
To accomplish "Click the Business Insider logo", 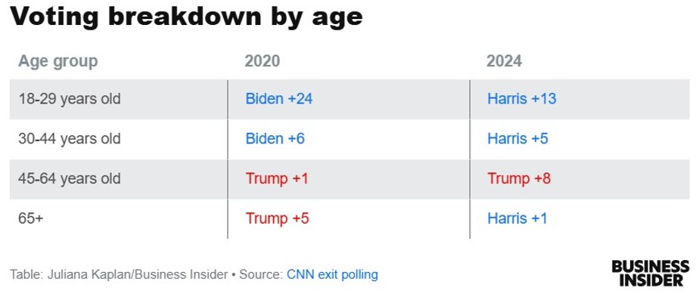I will (651, 273).
